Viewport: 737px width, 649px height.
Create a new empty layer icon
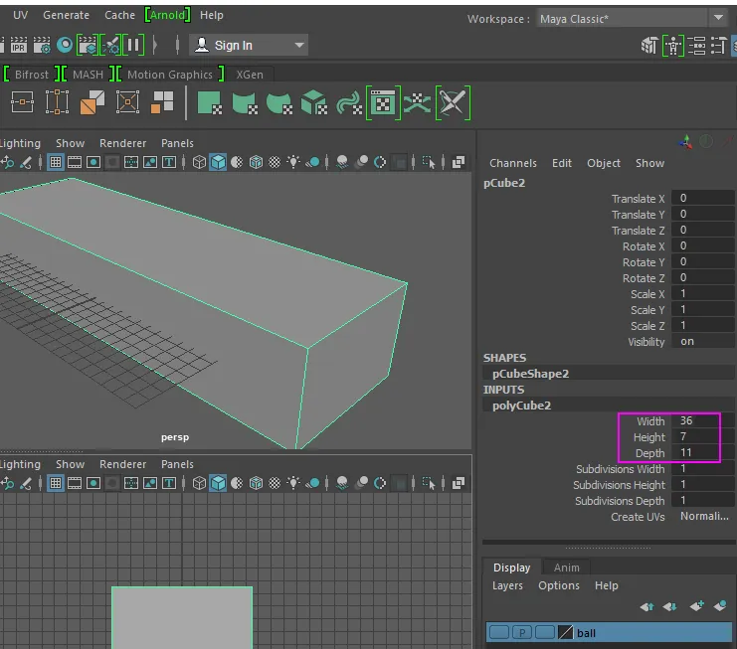point(696,606)
